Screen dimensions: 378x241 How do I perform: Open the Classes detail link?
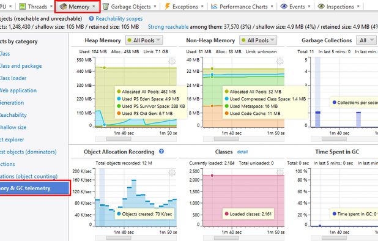point(242,152)
